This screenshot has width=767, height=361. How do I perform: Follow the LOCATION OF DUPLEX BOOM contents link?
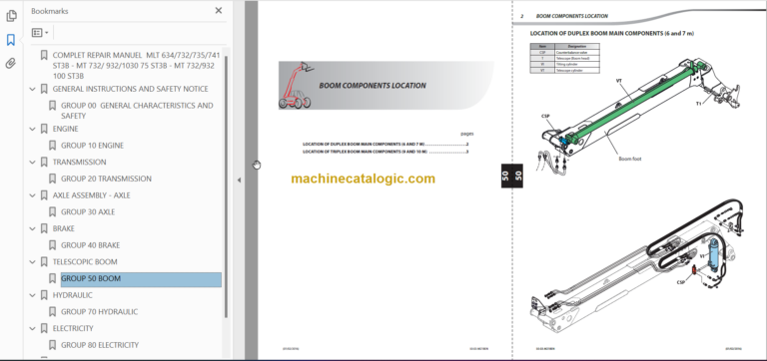385,145
